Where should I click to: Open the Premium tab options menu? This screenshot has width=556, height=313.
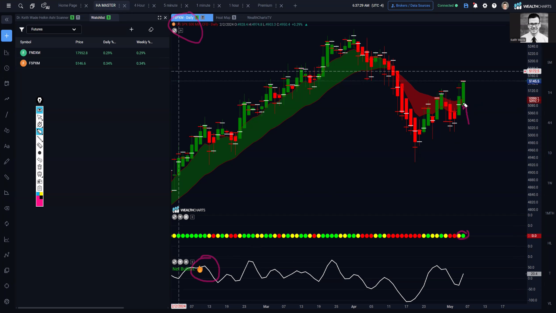tap(276, 6)
